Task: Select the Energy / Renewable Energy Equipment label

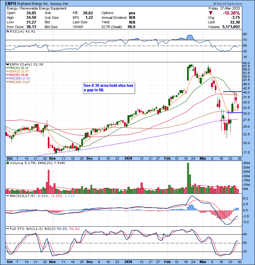Action: (36, 8)
